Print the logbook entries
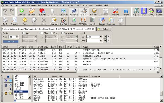164x103 pixels. (5, 21)
